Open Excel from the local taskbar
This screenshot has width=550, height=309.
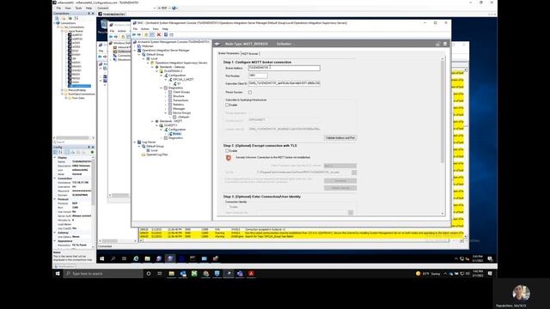[194, 273]
